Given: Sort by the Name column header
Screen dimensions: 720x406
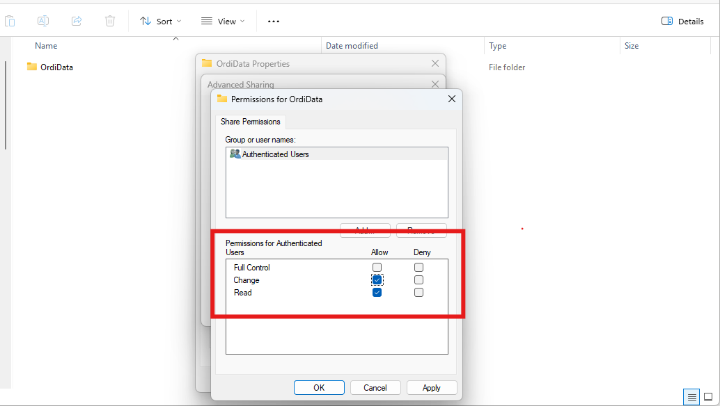Looking at the screenshot, I should (x=46, y=46).
